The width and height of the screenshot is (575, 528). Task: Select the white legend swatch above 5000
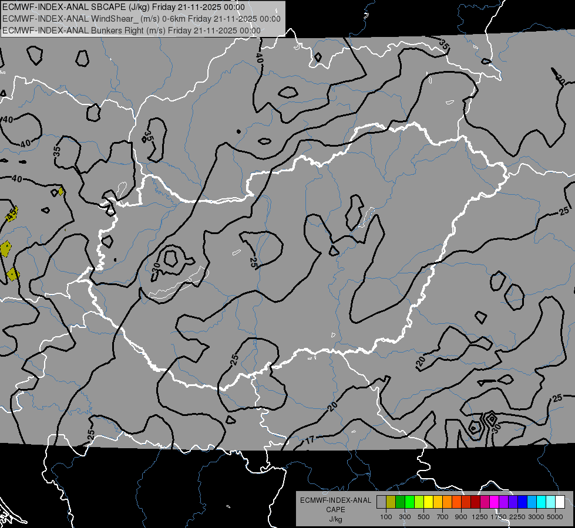560,502
